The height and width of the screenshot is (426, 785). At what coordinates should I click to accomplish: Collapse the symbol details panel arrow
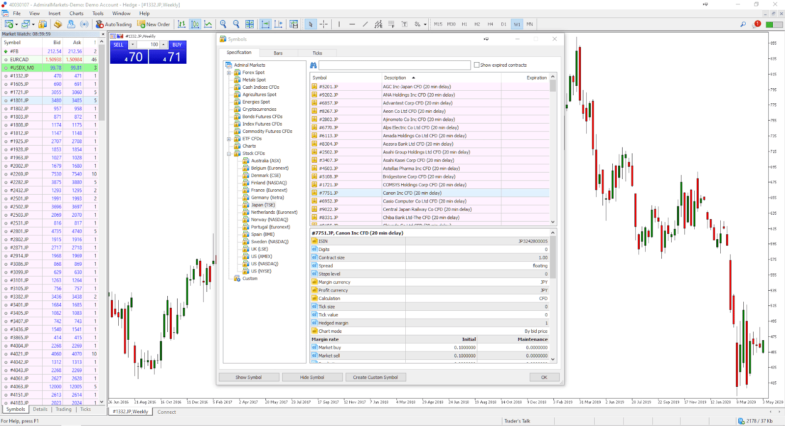pos(553,233)
